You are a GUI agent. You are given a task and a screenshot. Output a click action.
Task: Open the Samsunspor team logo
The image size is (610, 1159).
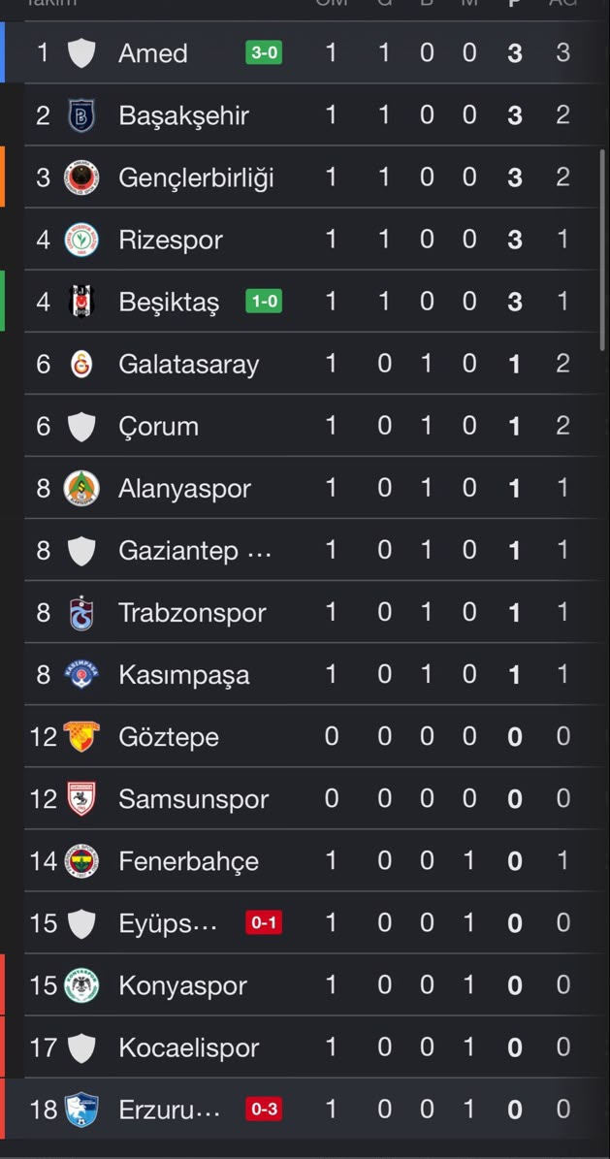point(81,799)
